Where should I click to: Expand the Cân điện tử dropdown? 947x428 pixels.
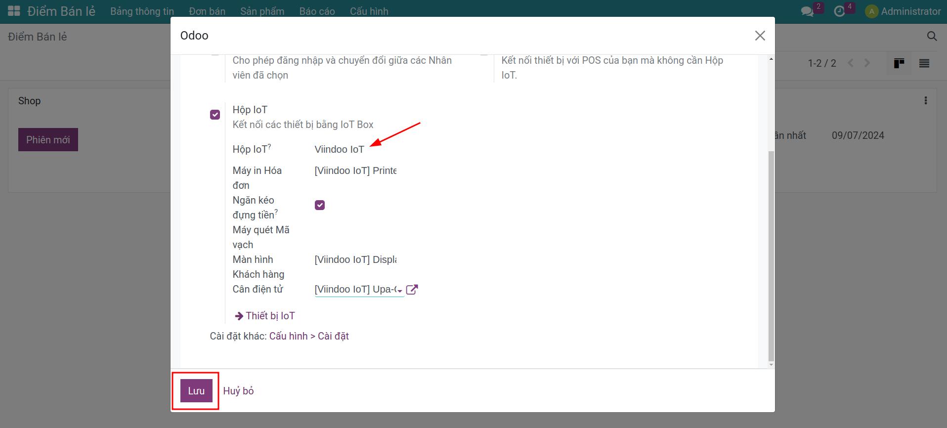399,291
